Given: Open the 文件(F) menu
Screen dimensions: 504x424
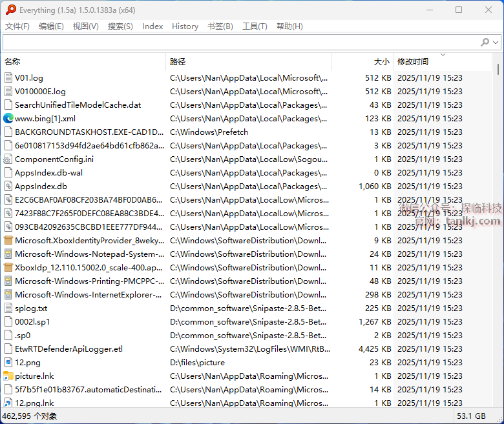Looking at the screenshot, I should point(17,26).
